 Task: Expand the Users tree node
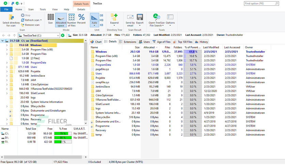coord(7,67)
